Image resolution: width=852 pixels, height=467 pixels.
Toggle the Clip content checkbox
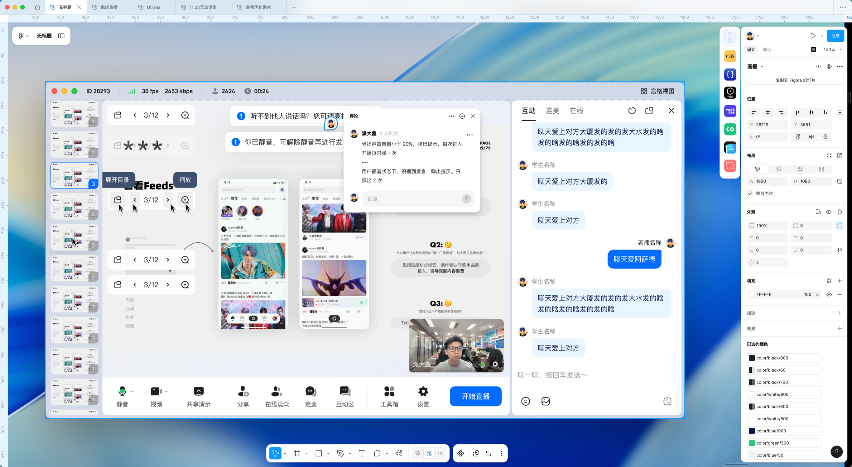[x=750, y=193]
